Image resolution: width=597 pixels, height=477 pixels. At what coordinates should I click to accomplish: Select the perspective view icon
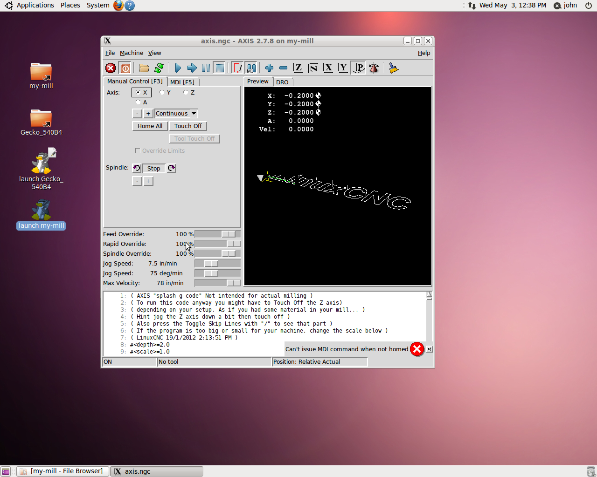359,68
